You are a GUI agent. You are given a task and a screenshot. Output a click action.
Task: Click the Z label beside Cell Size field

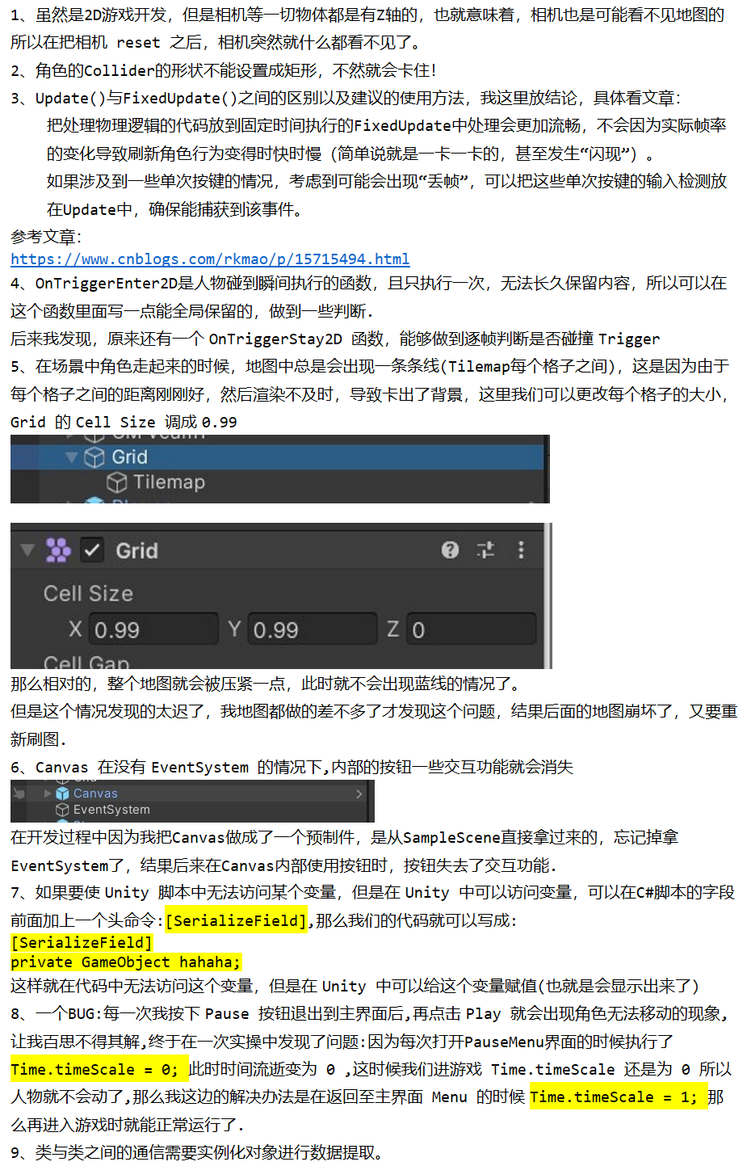click(x=392, y=629)
